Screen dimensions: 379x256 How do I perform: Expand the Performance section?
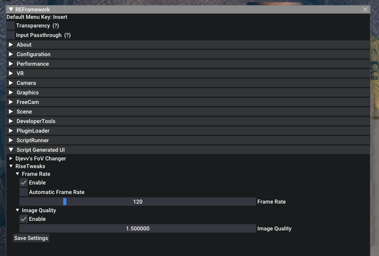coord(188,64)
